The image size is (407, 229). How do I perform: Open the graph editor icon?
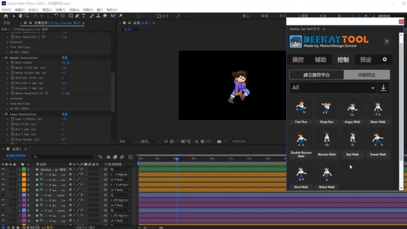click(x=130, y=157)
